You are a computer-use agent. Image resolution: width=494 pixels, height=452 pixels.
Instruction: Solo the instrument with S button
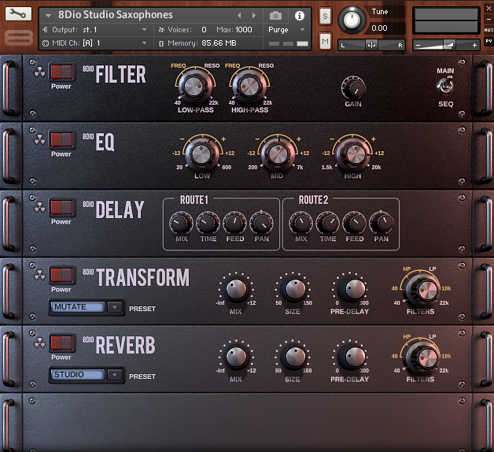(x=326, y=16)
